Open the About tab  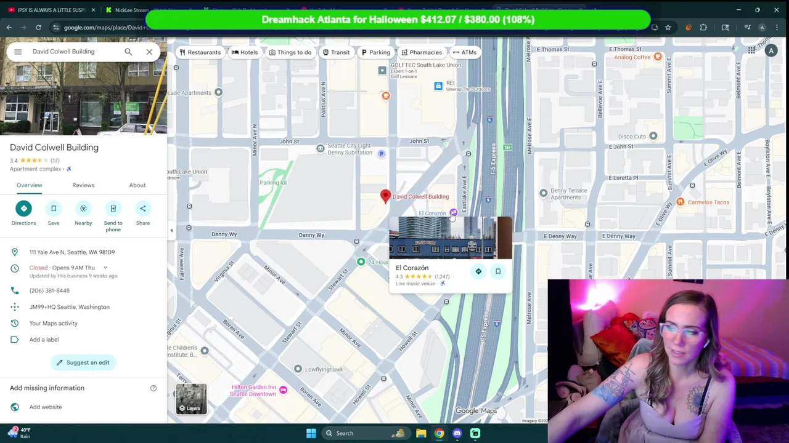coord(137,185)
